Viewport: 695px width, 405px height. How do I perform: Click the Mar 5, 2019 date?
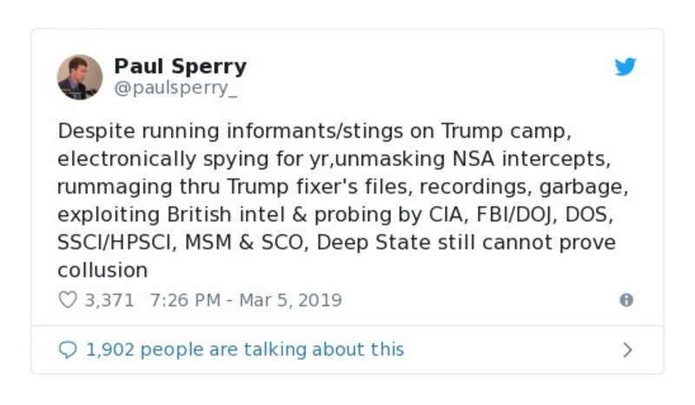point(290,300)
